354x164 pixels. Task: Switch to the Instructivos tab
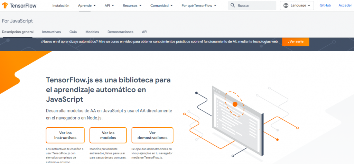click(x=52, y=32)
